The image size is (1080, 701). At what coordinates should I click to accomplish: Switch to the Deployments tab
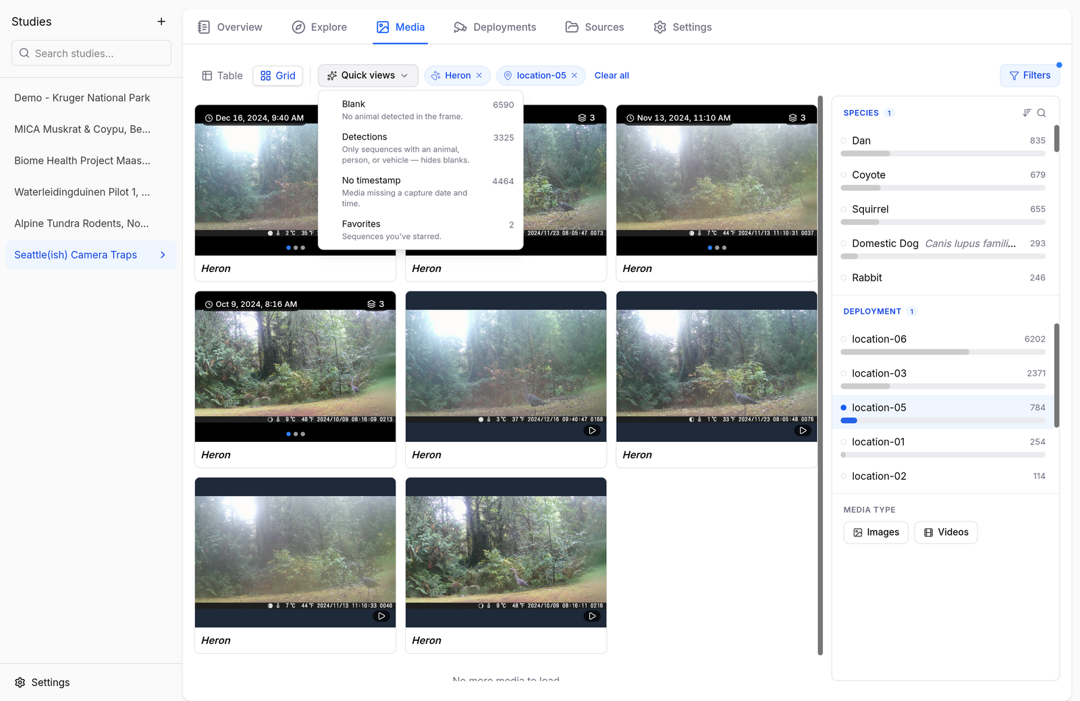click(495, 27)
